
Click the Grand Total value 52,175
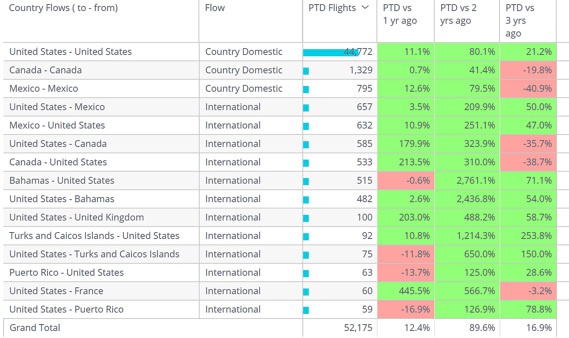coord(358,328)
